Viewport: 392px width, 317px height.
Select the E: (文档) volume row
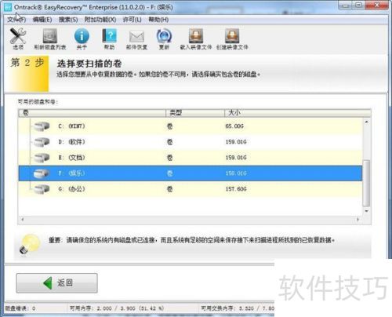[x=191, y=158]
